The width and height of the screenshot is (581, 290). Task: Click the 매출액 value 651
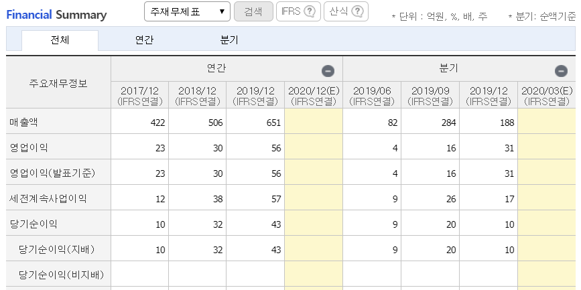click(x=275, y=123)
